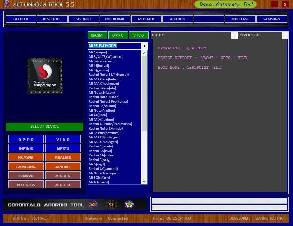
Task: Click the green OPPO button above model list
Action: [x=118, y=35]
